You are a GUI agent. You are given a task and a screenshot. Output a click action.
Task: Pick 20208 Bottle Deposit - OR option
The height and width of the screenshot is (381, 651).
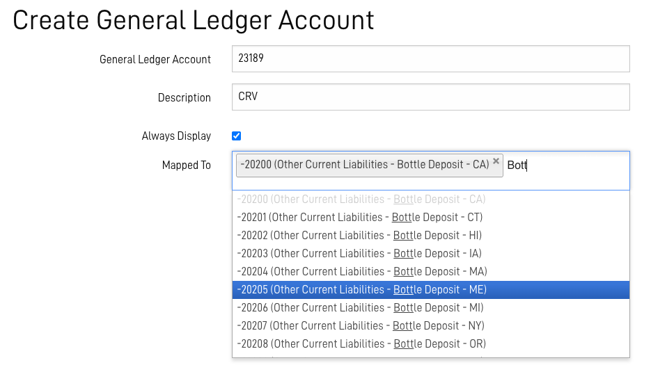pyautogui.click(x=430, y=344)
